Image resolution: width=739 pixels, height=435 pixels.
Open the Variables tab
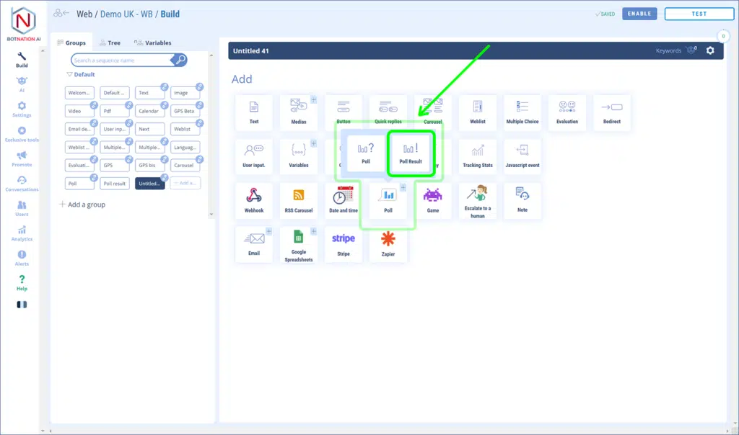[153, 43]
